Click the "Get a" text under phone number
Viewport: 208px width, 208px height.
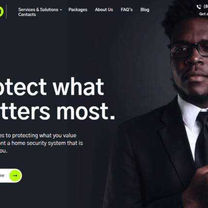pyautogui.click(x=204, y=14)
